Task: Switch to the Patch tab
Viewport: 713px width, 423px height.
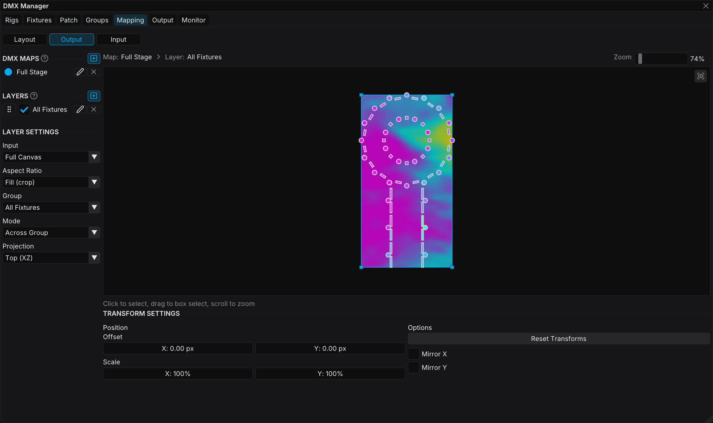Action: pyautogui.click(x=69, y=20)
